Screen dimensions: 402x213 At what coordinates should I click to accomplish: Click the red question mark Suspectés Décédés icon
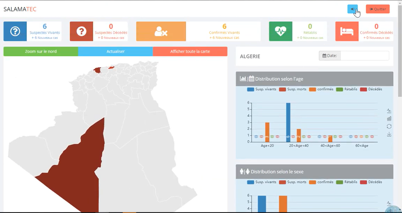[x=81, y=31]
